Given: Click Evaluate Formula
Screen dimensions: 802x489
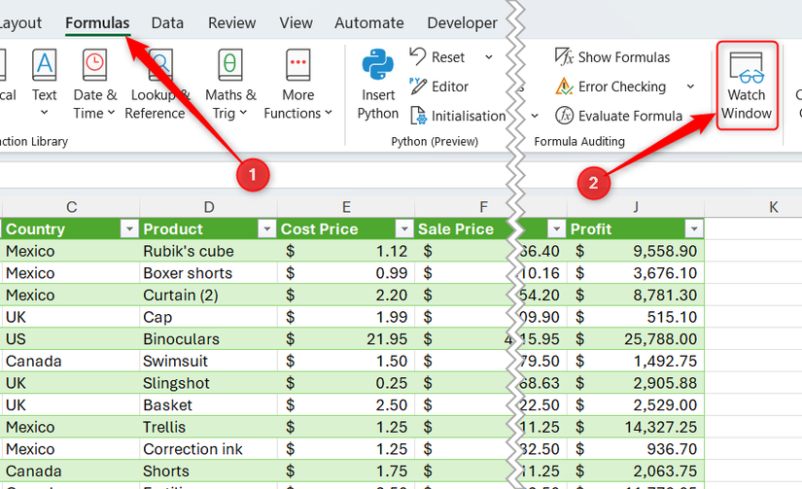Looking at the screenshot, I should pos(619,116).
